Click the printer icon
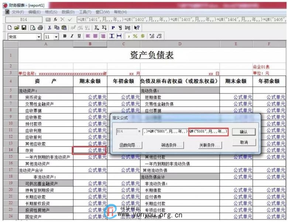The width and height of the screenshot is (288, 222). pyautogui.click(x=40, y=28)
